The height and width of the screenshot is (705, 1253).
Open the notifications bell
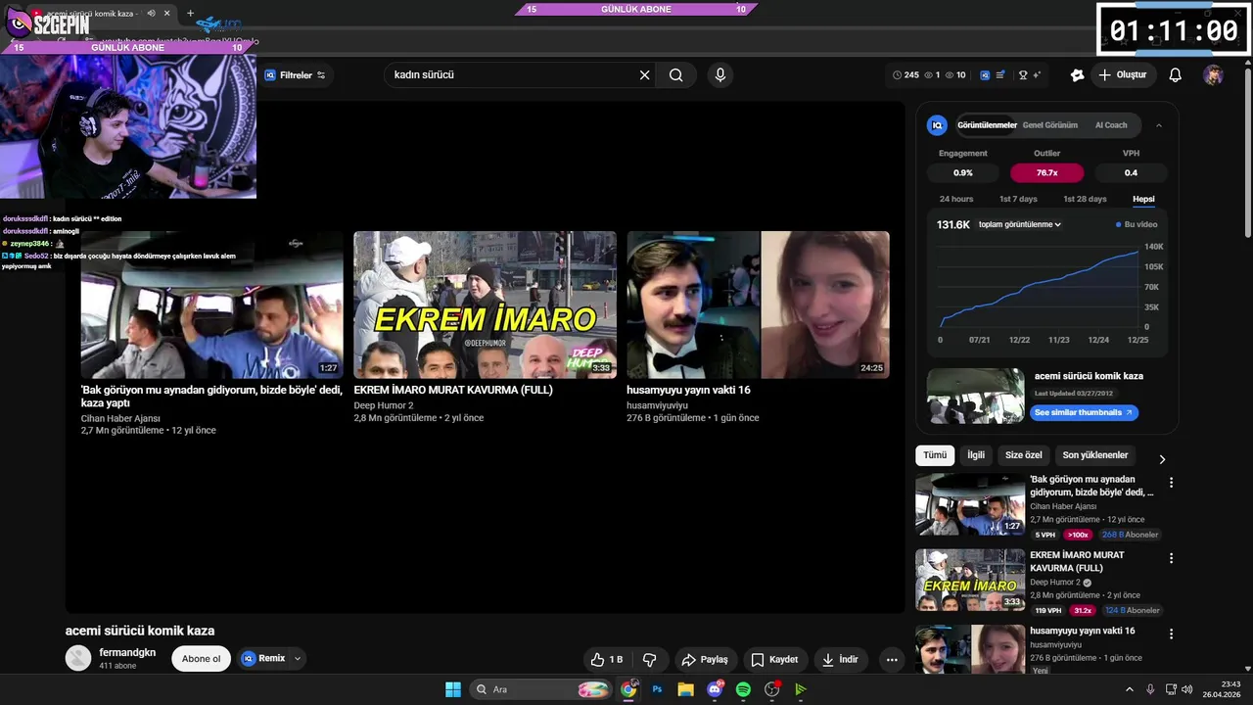[1175, 74]
